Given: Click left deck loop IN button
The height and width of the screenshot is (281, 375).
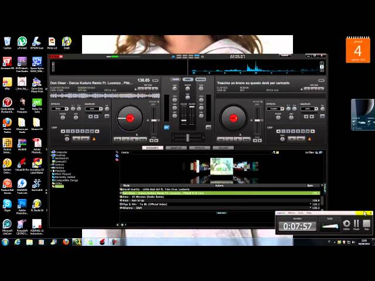Looking at the screenshot, I should point(77,139).
